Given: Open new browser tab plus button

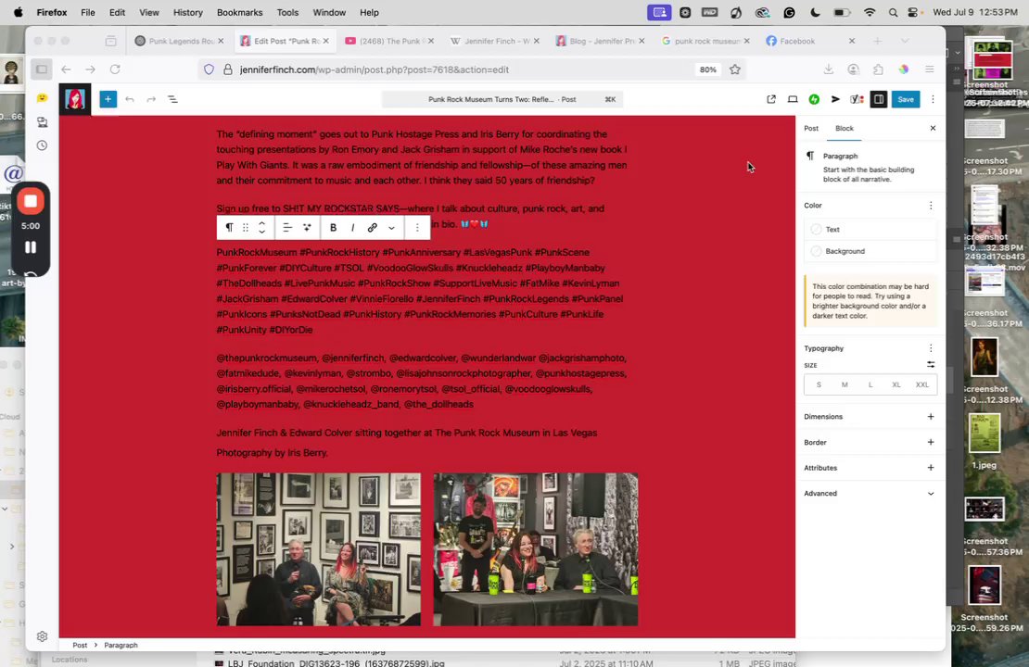Looking at the screenshot, I should (x=877, y=41).
